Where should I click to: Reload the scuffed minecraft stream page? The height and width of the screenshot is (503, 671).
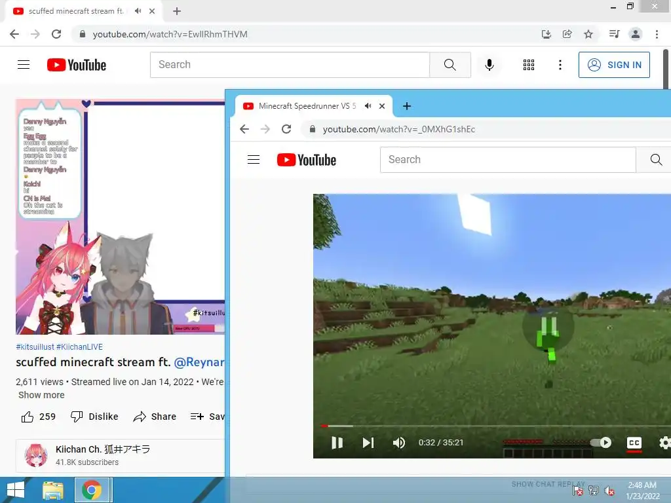56,34
